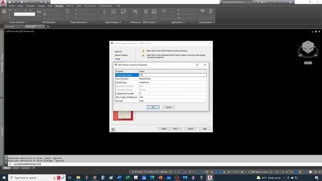Select Blocks & Names in MvPart Builder
This screenshot has height=181, width=322.
coord(121,55)
